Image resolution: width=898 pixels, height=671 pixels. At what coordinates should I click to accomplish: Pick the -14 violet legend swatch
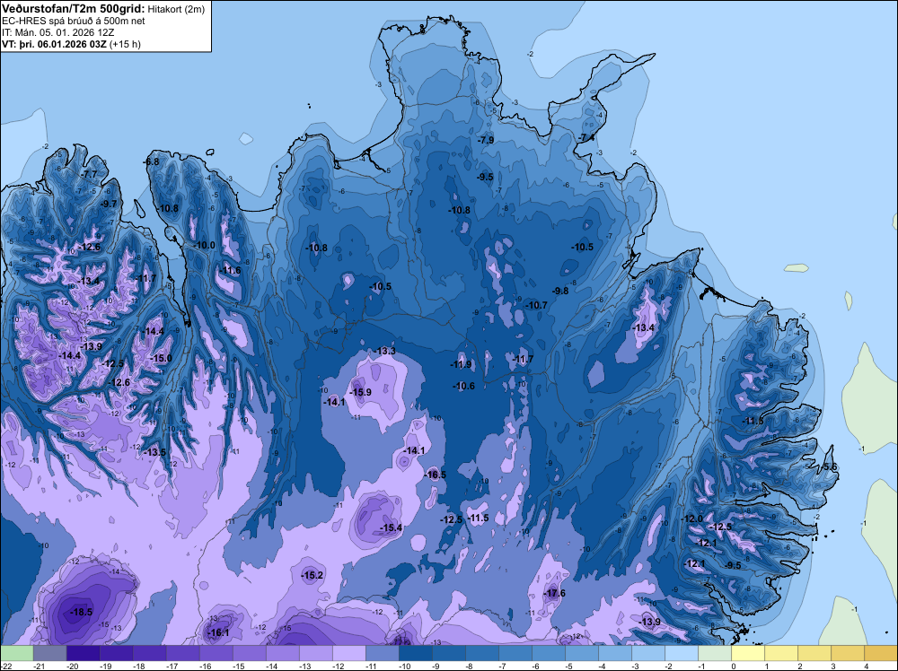point(283,653)
